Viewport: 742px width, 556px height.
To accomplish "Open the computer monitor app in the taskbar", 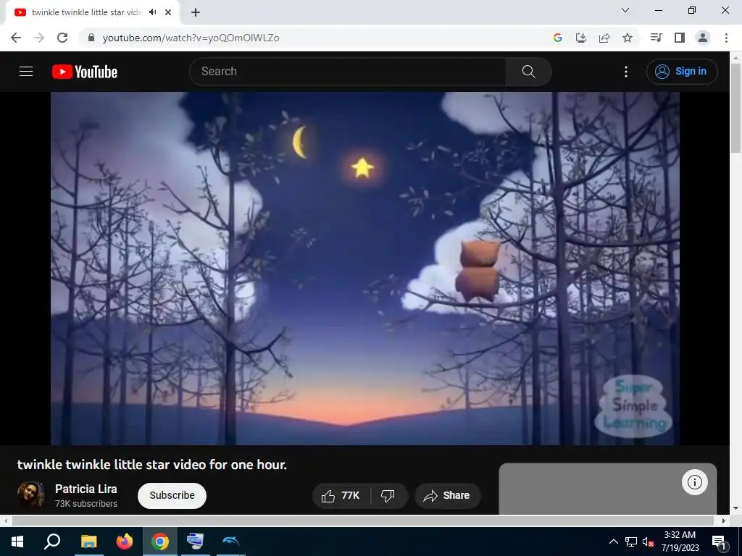I will point(195,542).
